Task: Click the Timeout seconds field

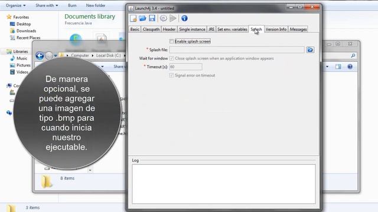Action: click(x=185, y=67)
